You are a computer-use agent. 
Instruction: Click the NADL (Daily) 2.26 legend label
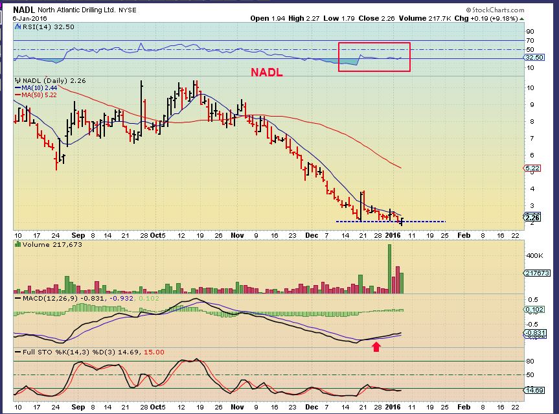coord(54,80)
